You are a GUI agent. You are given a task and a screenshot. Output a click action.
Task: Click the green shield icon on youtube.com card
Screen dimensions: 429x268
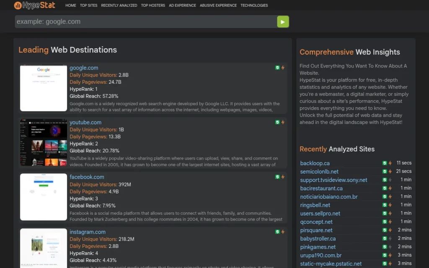[x=277, y=122]
